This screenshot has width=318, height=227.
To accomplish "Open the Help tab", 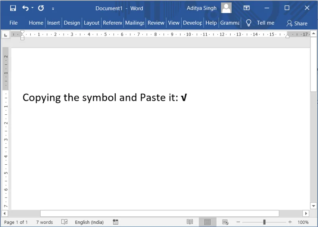I will click(x=211, y=23).
